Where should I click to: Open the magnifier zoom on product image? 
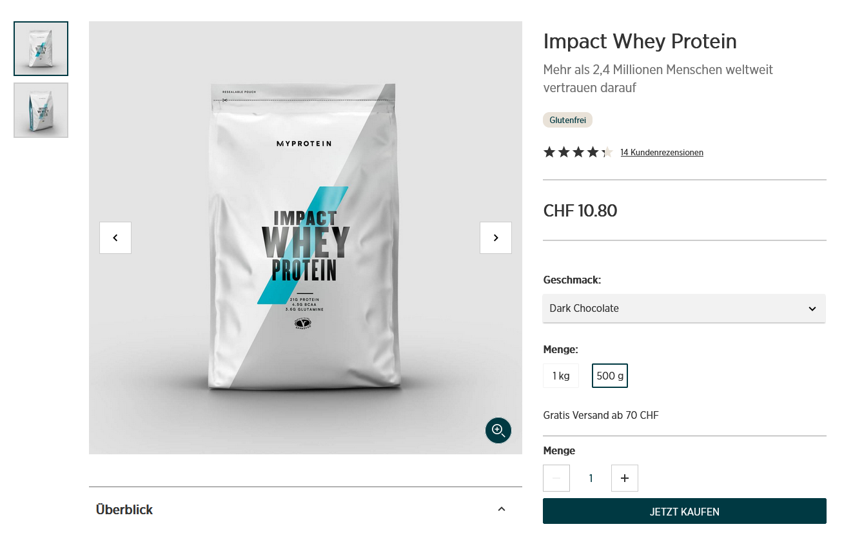[498, 430]
